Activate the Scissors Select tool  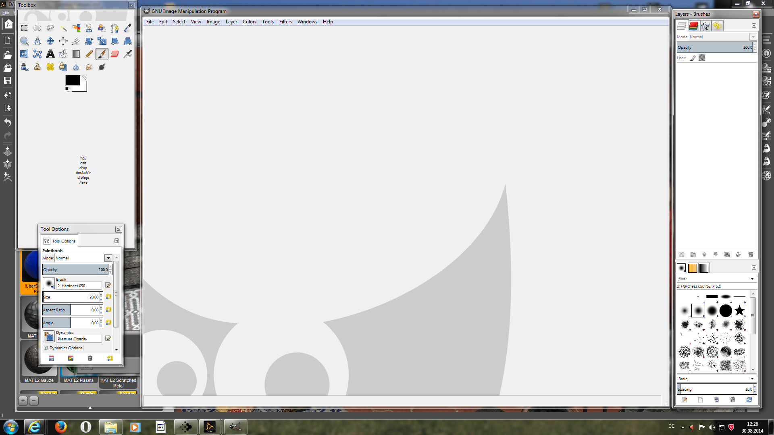pyautogui.click(x=89, y=28)
